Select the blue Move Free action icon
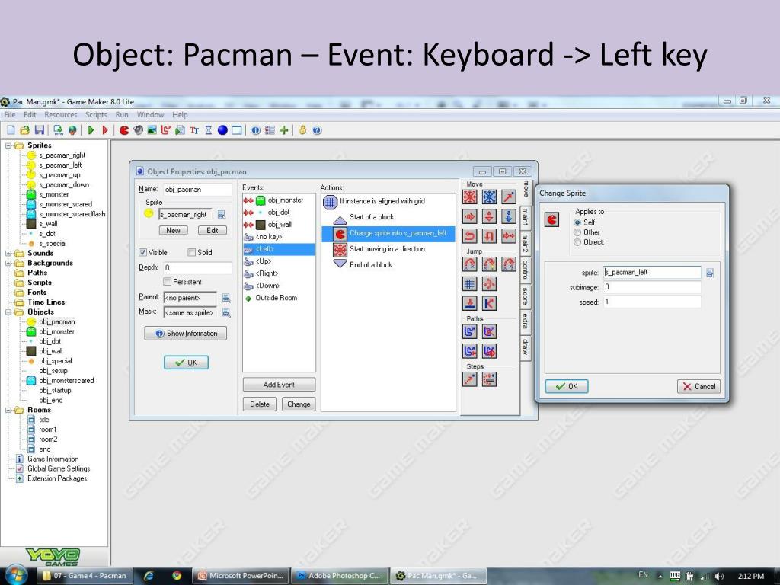Screen dimensions: 780x585 [489, 197]
